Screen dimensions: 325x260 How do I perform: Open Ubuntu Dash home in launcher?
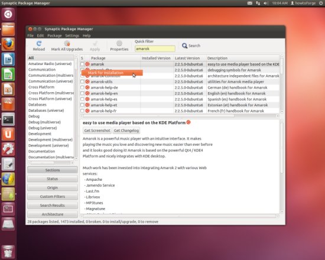8,14
